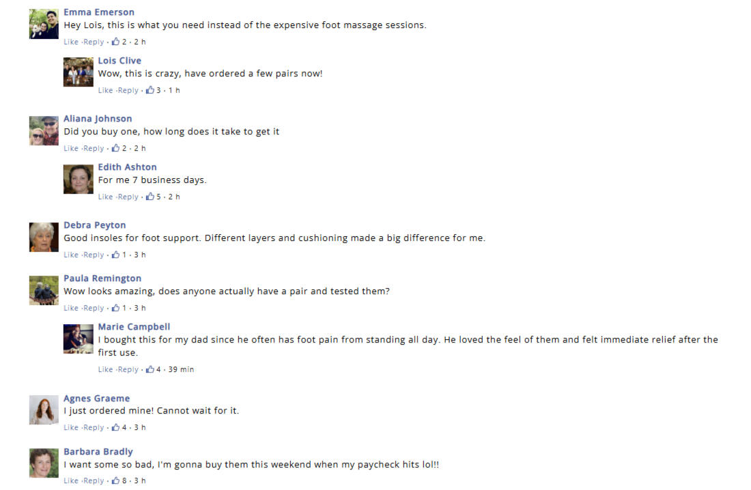
Task: Open Agnes Graeme's profile picture
Action: tap(44, 410)
